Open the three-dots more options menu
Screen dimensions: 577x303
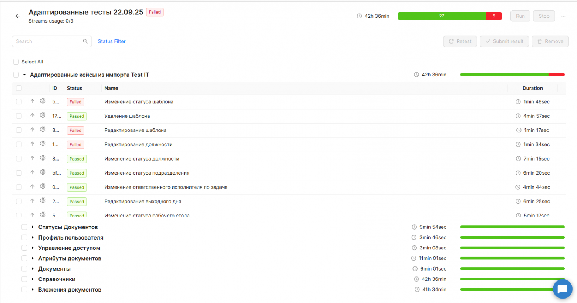pyautogui.click(x=563, y=16)
